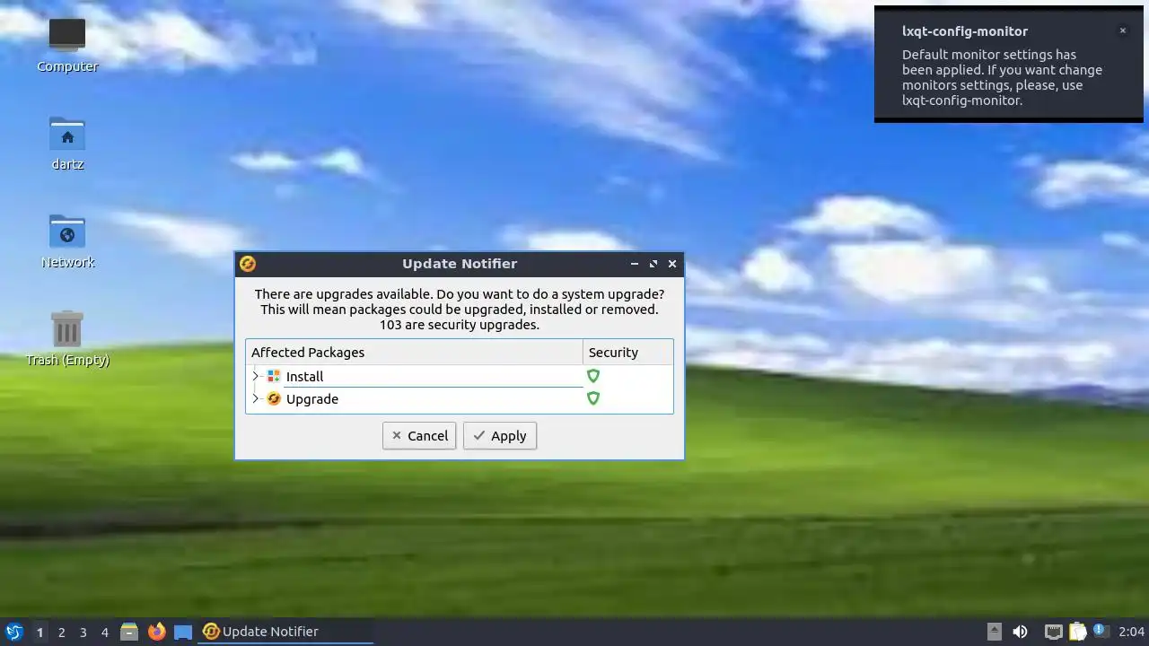Click the update alert tray icon
This screenshot has width=1149, height=646.
coord(1100,632)
